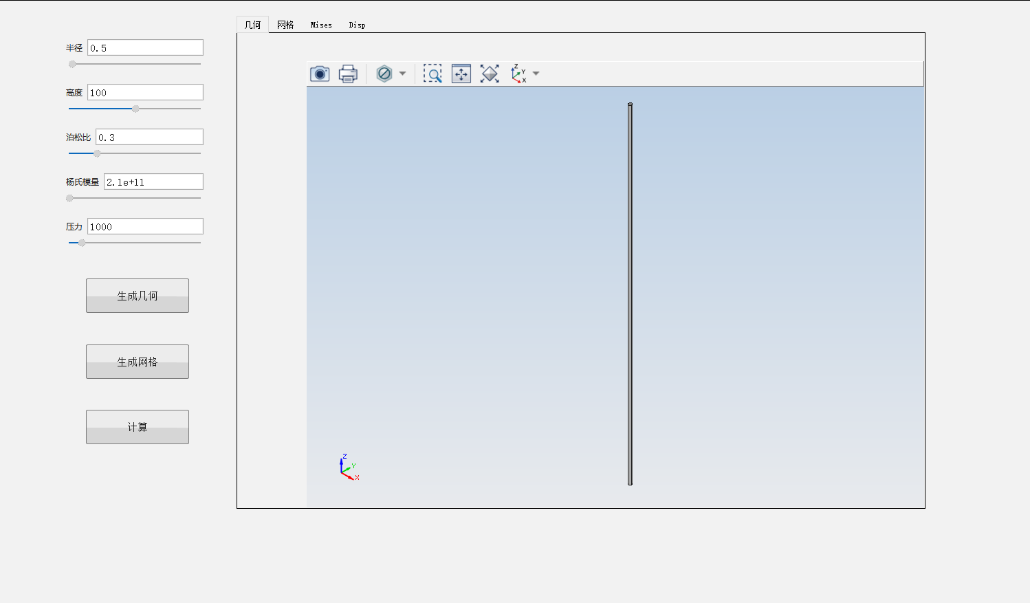Click the 高度 slider handle

click(x=135, y=109)
